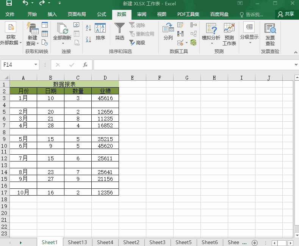The width and height of the screenshot is (299, 246).
Task: Click the Undo arrow icon
Action: pos(25,4)
